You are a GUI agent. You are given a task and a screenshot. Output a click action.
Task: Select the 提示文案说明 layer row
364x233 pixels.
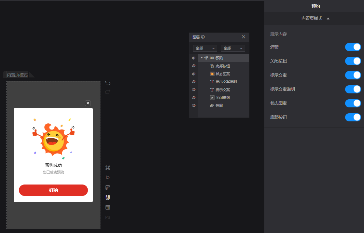click(224, 82)
